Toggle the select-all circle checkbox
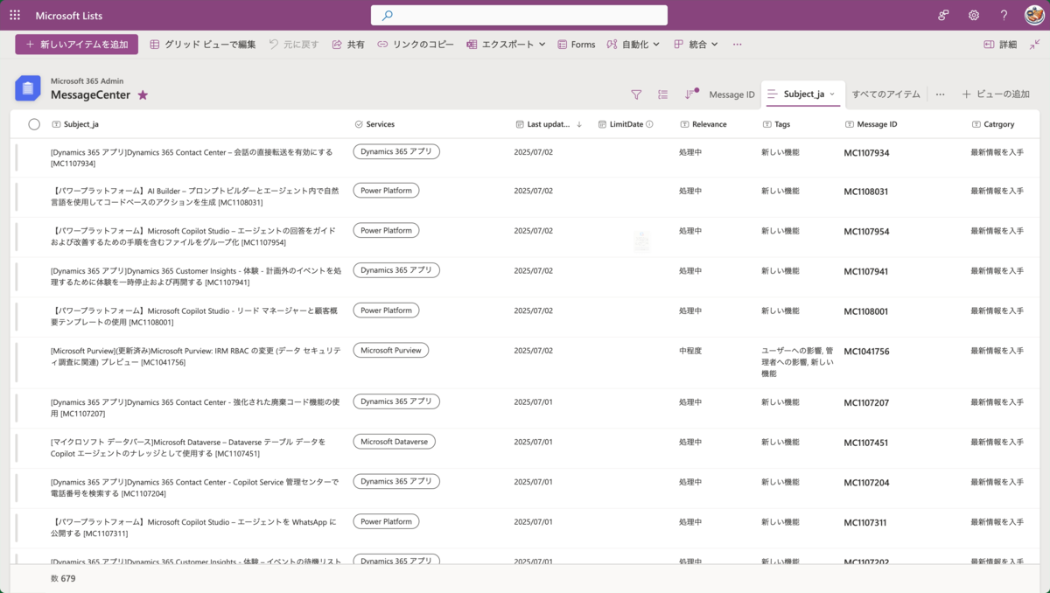 34,123
